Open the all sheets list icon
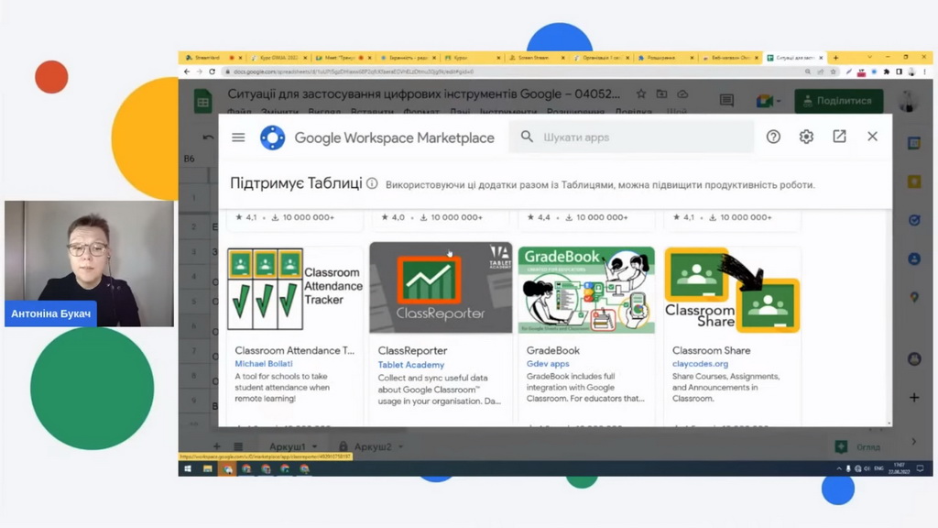Screen dimensions: 938x528 (238, 446)
